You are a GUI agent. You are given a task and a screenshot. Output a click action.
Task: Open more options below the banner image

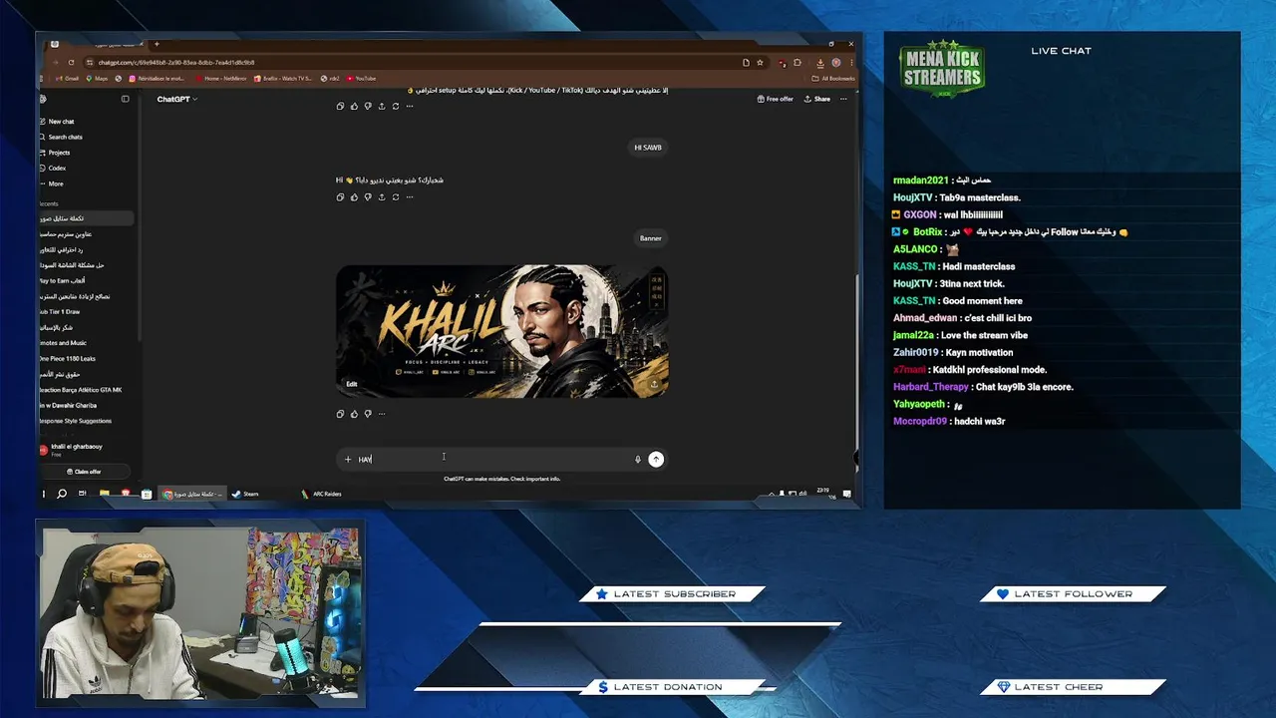pyautogui.click(x=382, y=414)
